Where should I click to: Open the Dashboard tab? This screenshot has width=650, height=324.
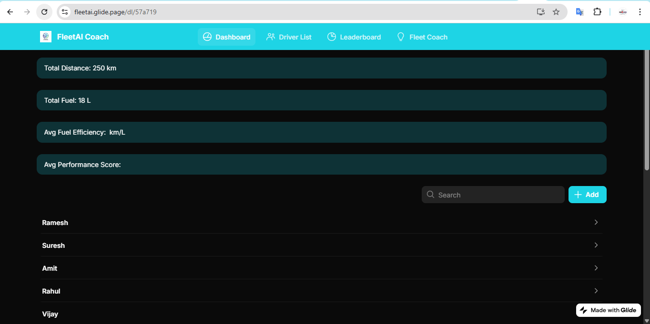pyautogui.click(x=226, y=37)
